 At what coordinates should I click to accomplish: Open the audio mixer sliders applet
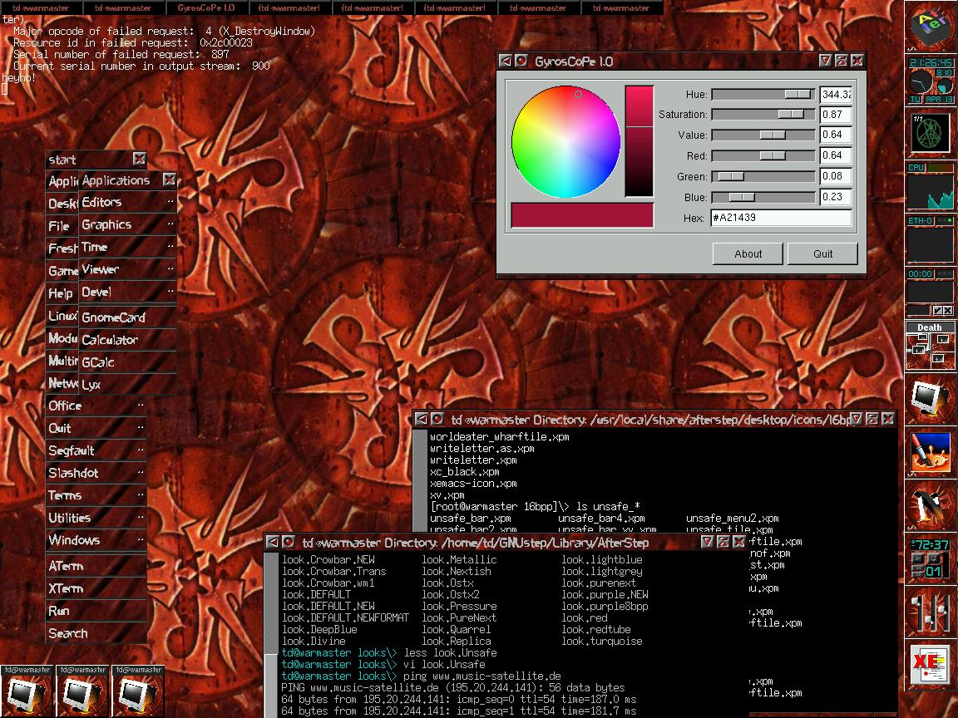(930, 613)
